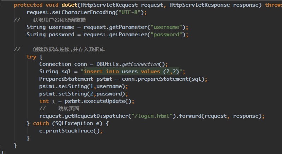Click the catch keyword
Viewport: 282px width, 154px height.
(41, 123)
